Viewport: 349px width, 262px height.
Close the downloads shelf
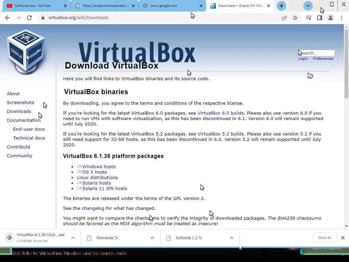click(343, 238)
